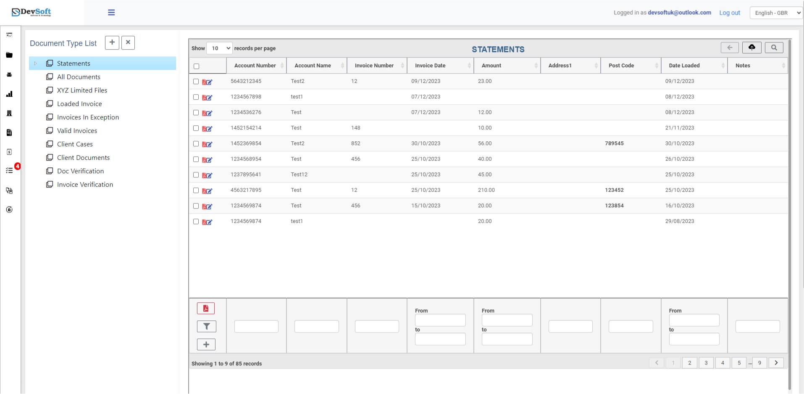Viewport: 804px width, 394px height.
Task: Click the PDF export icon in filter row
Action: (206, 308)
